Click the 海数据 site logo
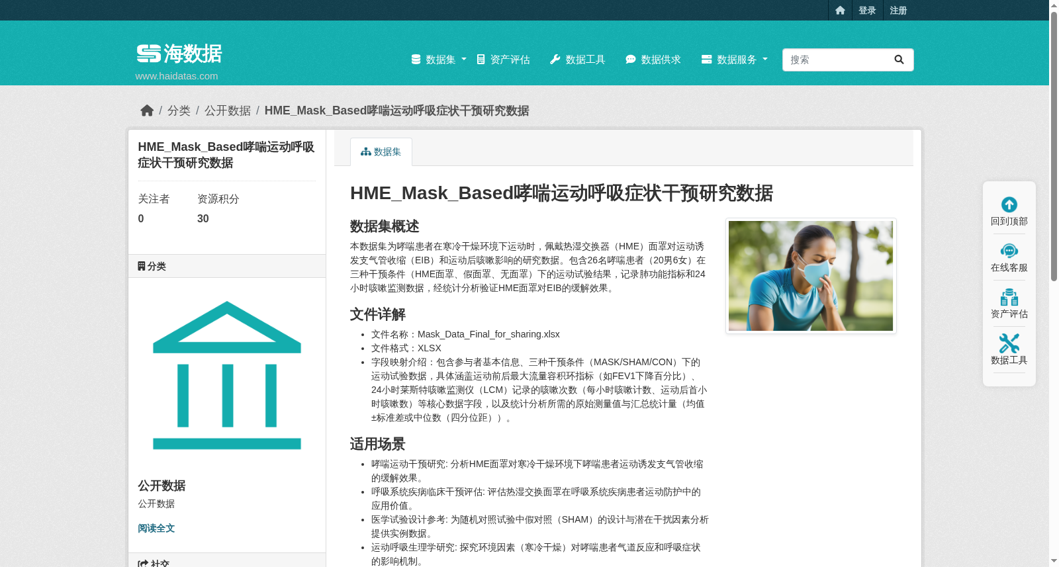Image resolution: width=1059 pixels, height=567 pixels. pyautogui.click(x=179, y=54)
